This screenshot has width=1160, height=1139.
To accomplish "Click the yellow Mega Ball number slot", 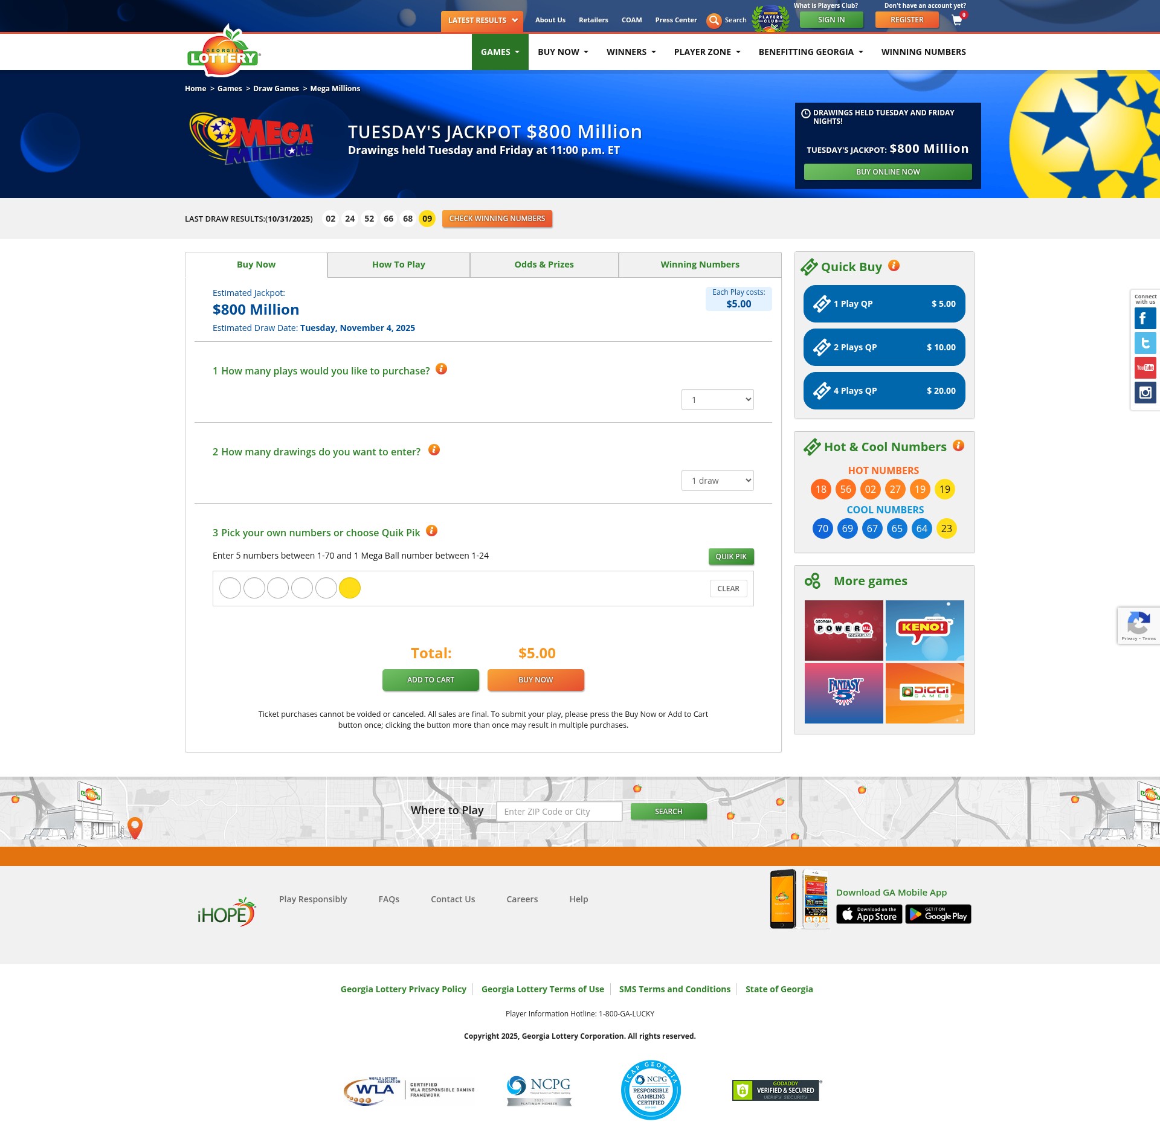I will (350, 588).
